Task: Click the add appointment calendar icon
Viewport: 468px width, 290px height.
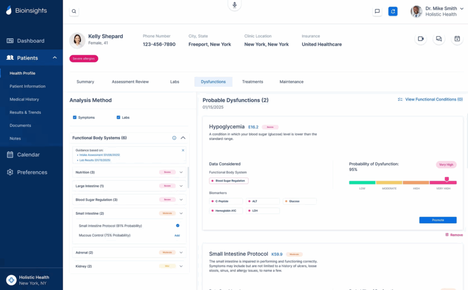Action: 457,39
